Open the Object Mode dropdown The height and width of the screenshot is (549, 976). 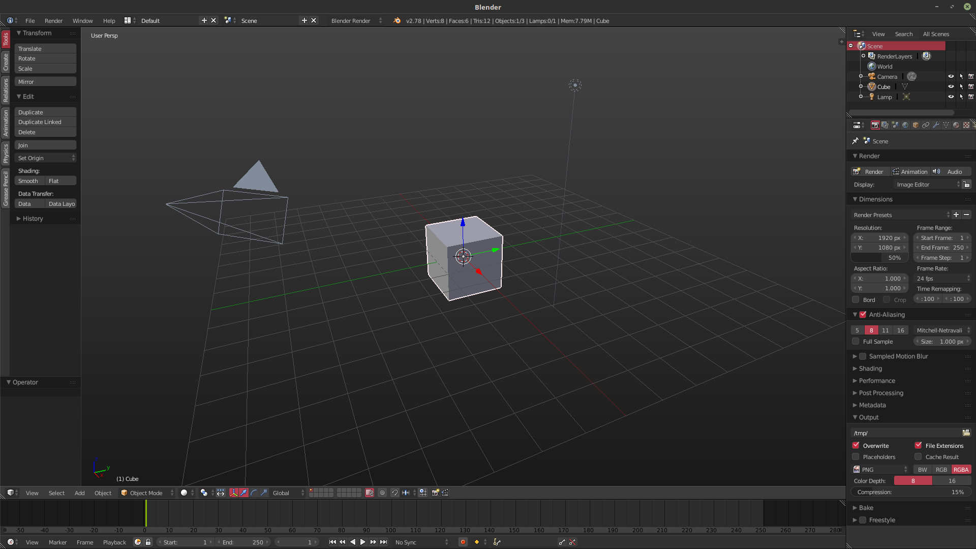pos(147,493)
